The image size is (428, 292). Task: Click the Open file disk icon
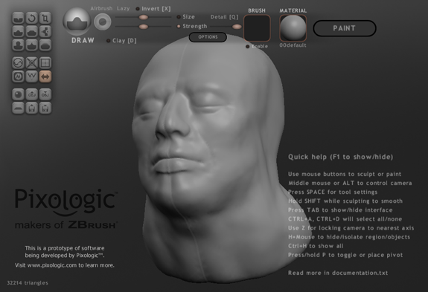click(x=32, y=108)
